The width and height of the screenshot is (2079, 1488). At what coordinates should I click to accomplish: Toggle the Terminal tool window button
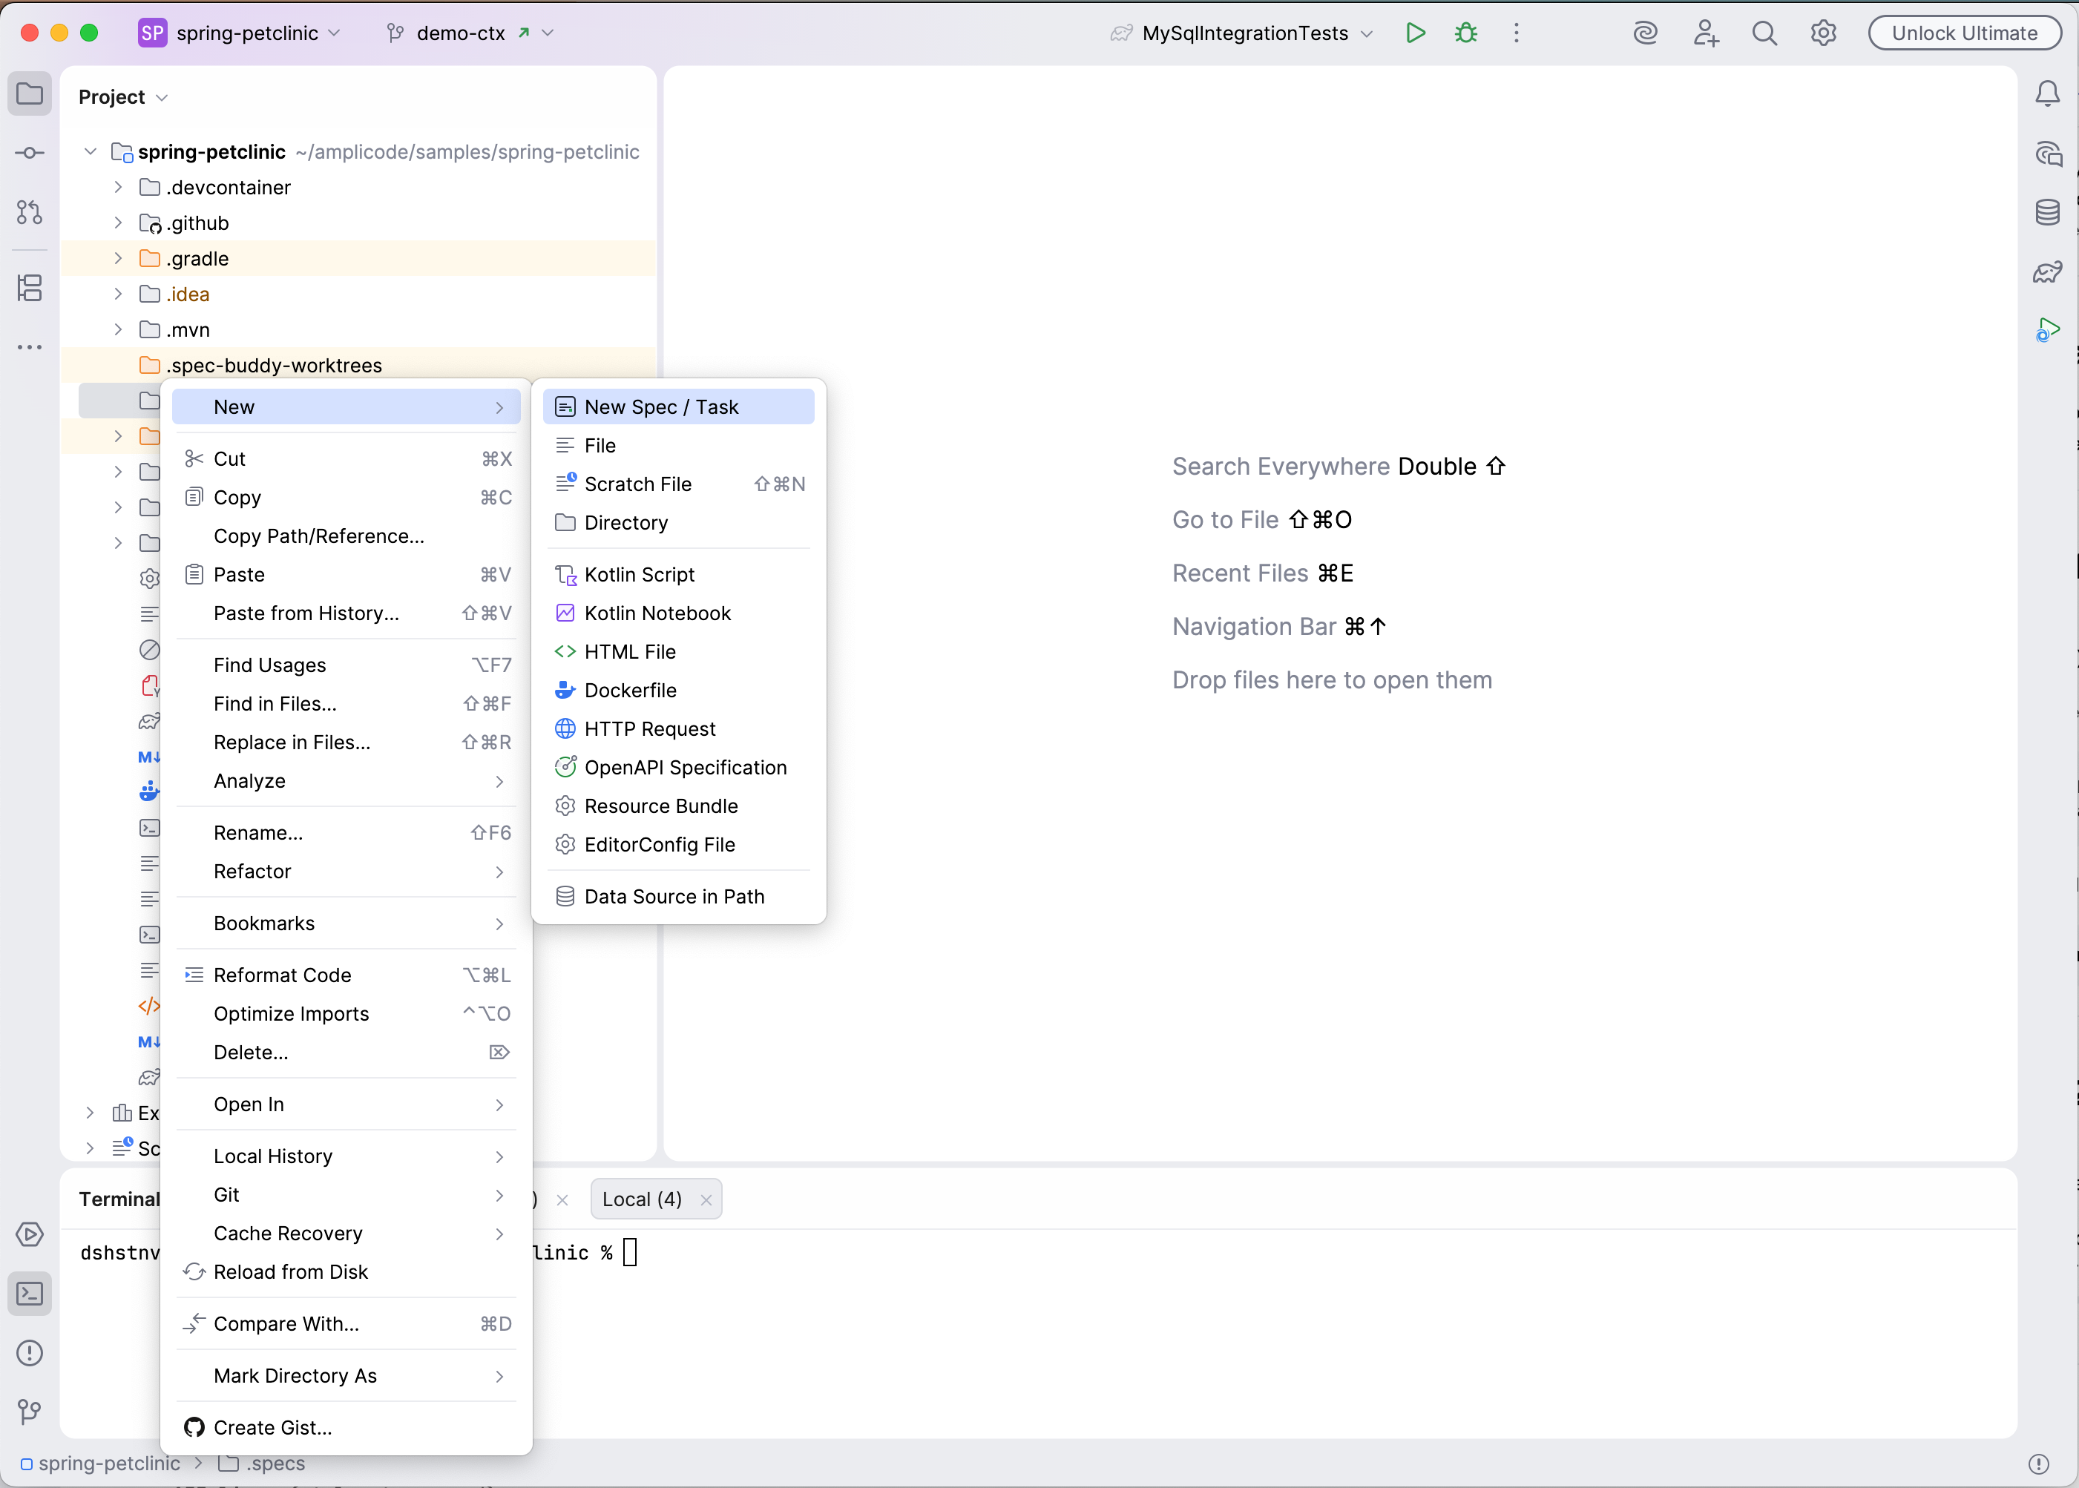tap(30, 1294)
